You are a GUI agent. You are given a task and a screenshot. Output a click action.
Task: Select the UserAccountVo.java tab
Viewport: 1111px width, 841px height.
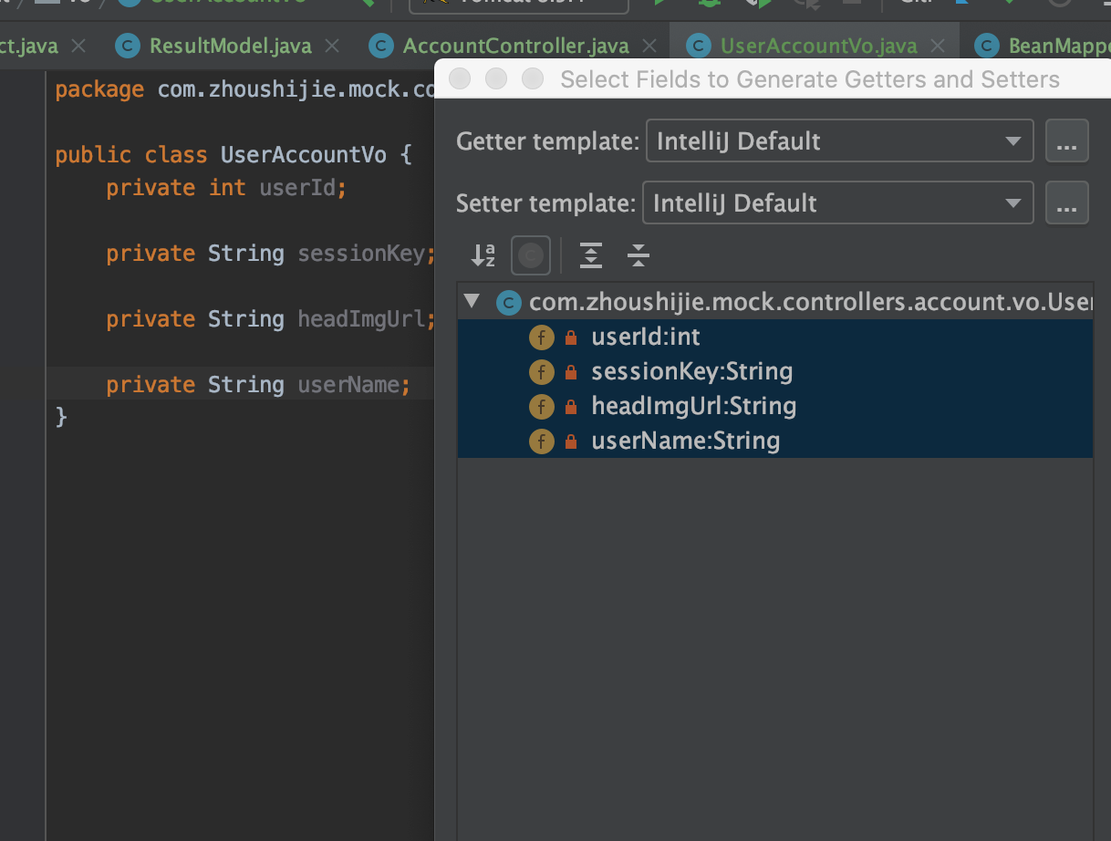pyautogui.click(x=813, y=45)
